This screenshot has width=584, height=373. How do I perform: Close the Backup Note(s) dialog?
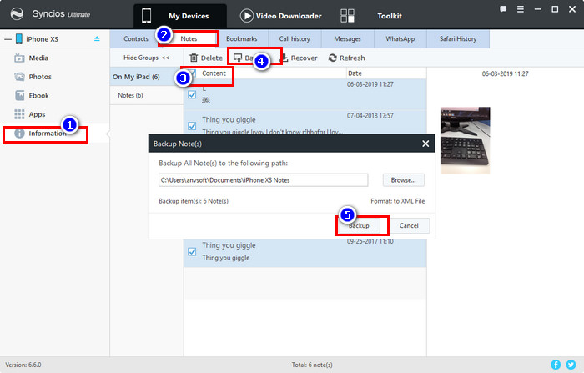[425, 144]
